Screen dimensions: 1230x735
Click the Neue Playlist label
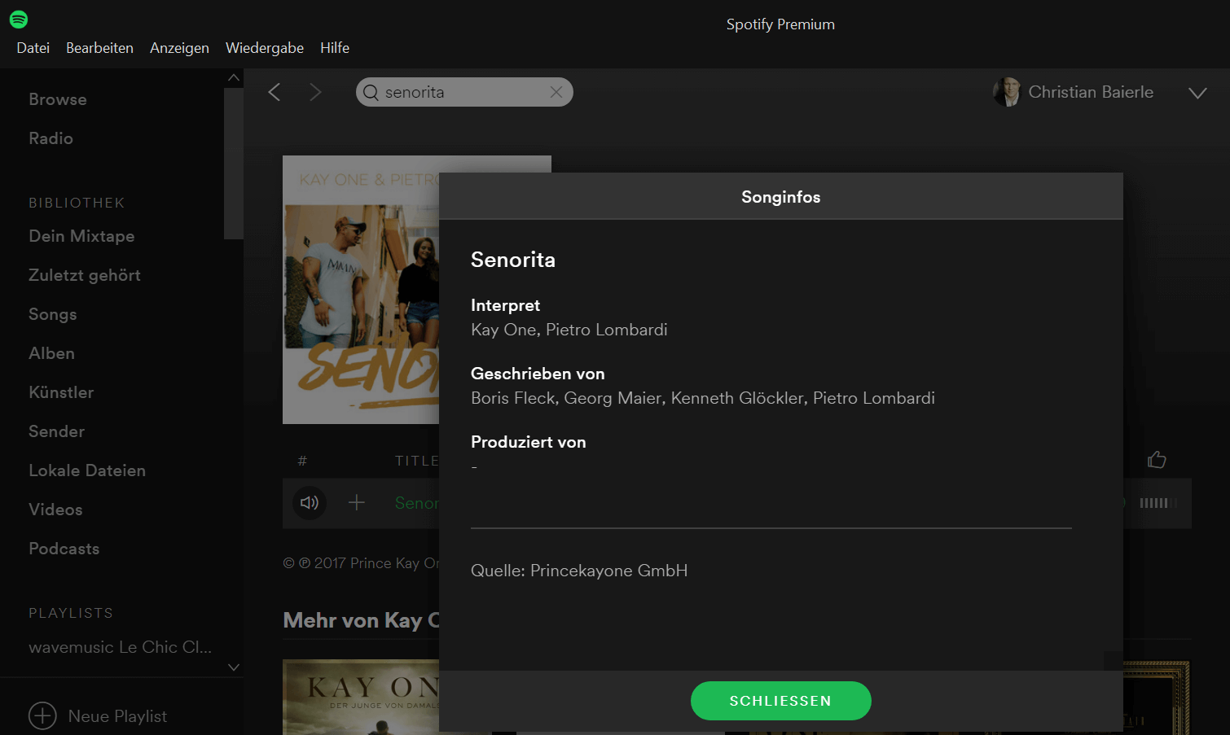pyautogui.click(x=117, y=716)
